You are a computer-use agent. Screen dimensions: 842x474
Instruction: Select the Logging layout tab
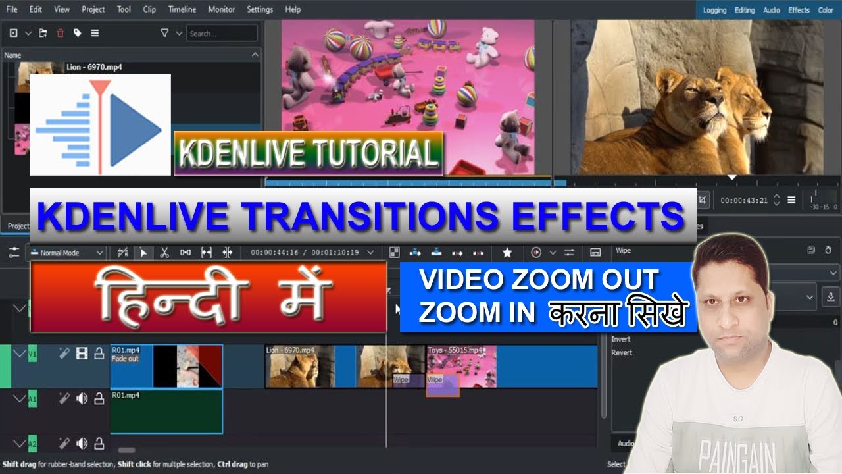click(x=714, y=10)
